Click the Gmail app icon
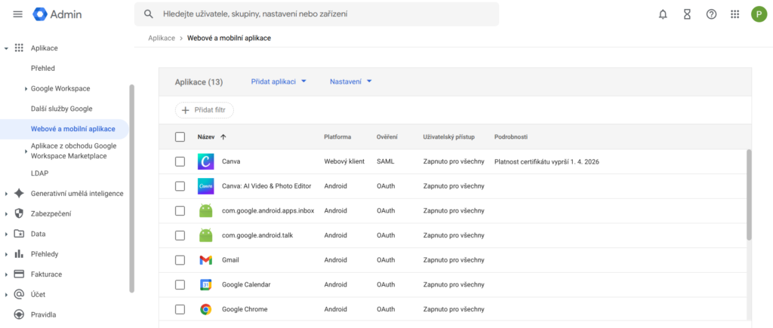This screenshot has height=328, width=773. pyautogui.click(x=205, y=260)
